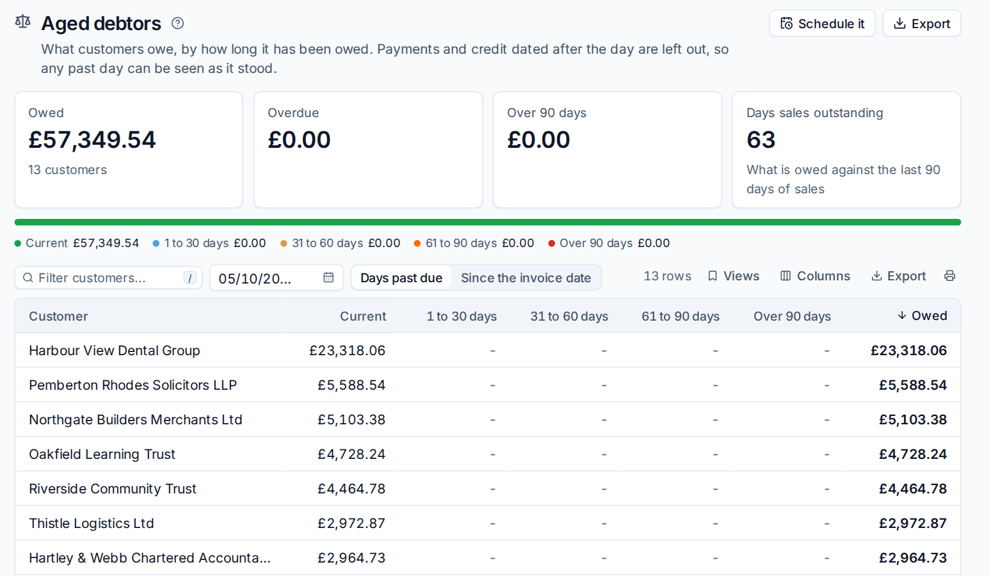Screen dimensions: 991x576
Task: Open the Harbour View Dental Group row
Action: tap(488, 351)
